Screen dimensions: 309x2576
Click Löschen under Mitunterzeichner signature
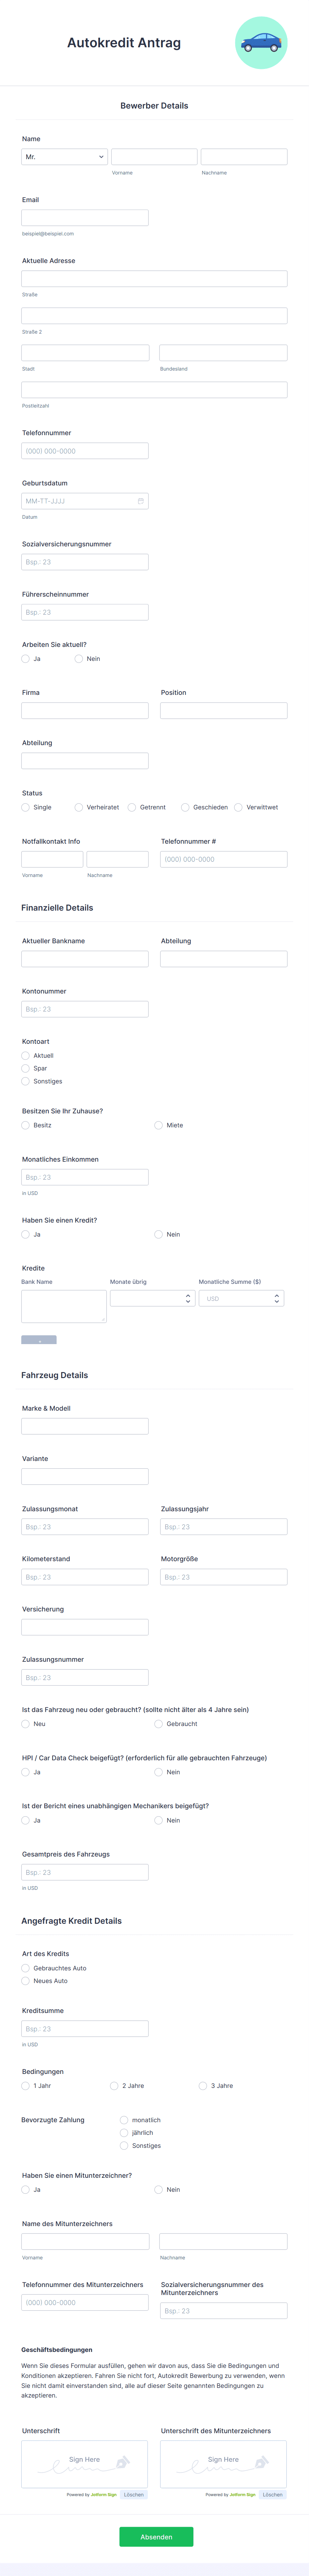[x=272, y=2494]
